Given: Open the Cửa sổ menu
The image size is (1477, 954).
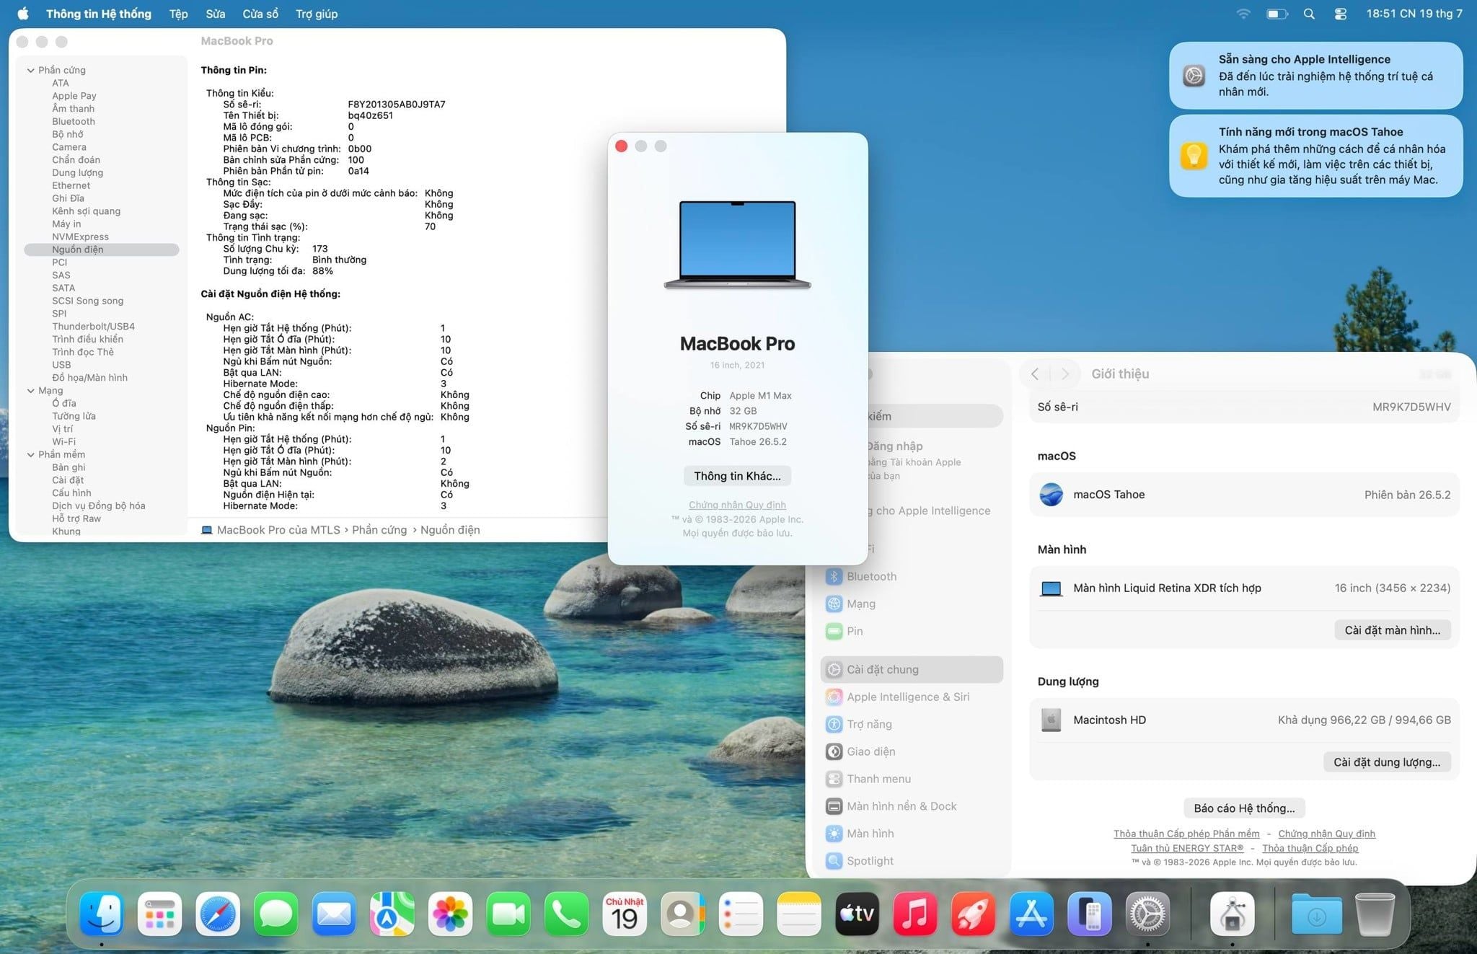Looking at the screenshot, I should pyautogui.click(x=260, y=14).
